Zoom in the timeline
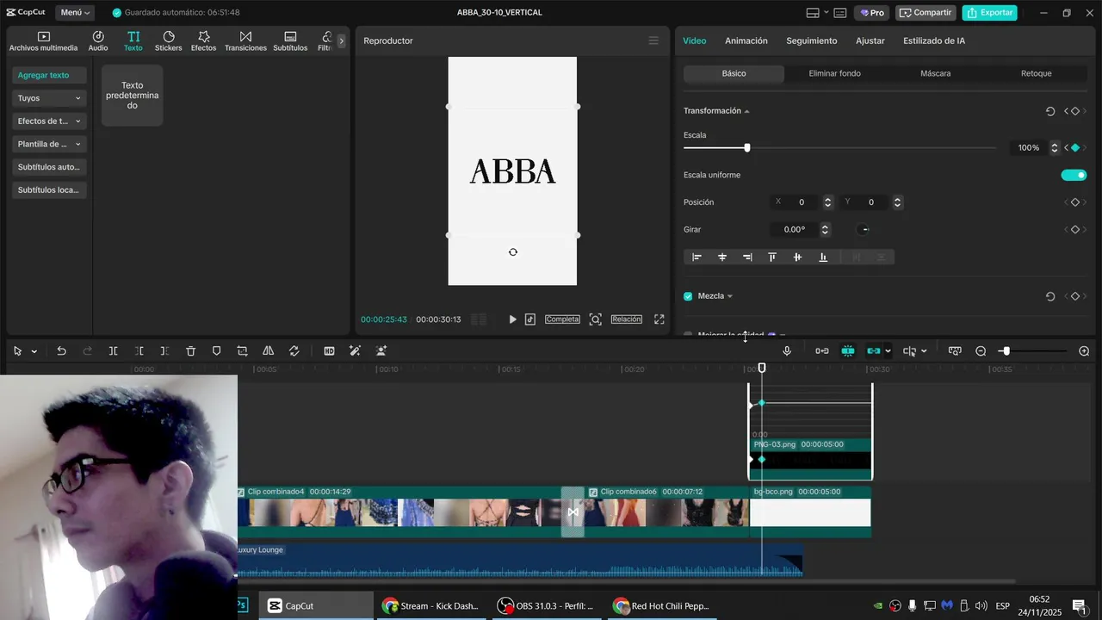This screenshot has width=1102, height=620. click(1084, 351)
